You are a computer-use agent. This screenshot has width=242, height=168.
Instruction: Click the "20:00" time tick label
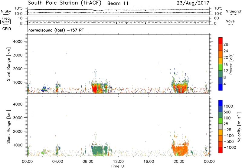coord(179,162)
